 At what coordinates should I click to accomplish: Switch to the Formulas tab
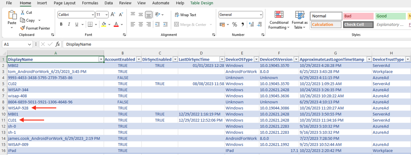[90, 3]
